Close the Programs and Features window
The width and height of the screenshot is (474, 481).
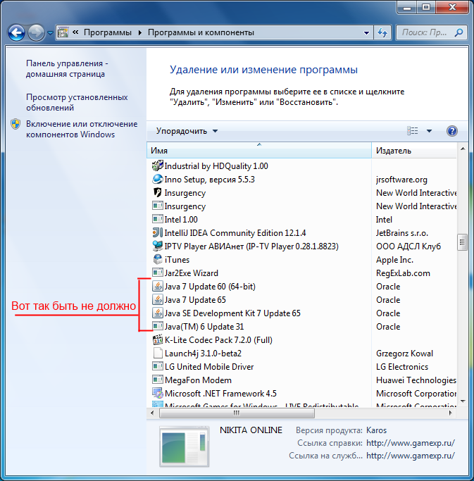click(x=452, y=7)
